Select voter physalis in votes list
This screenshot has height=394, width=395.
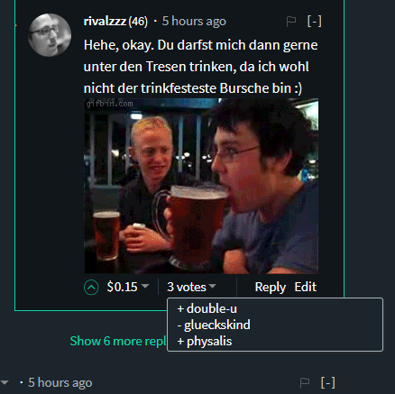[205, 342]
